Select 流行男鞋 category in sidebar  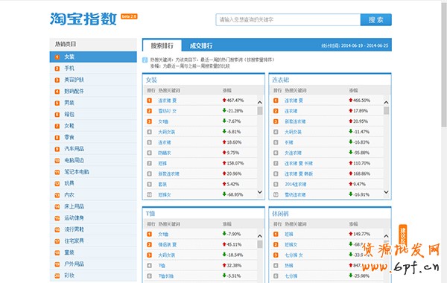coord(93,229)
